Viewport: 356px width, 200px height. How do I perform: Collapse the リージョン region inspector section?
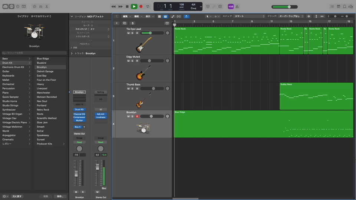tap(72, 16)
